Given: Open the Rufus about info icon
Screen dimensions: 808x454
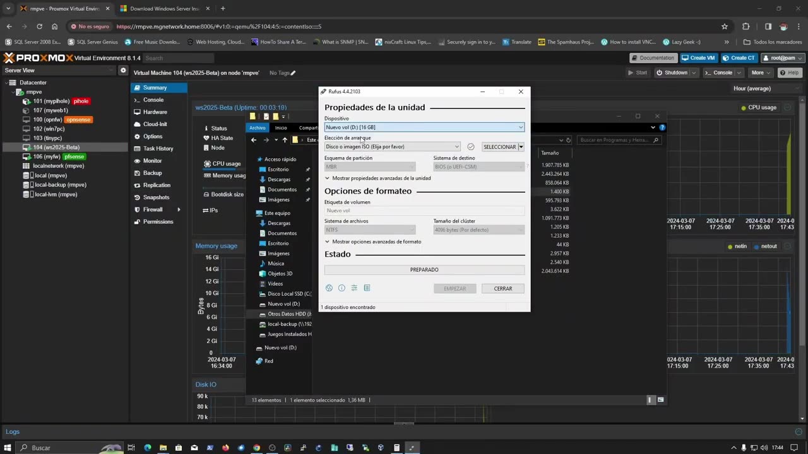Looking at the screenshot, I should 342,288.
